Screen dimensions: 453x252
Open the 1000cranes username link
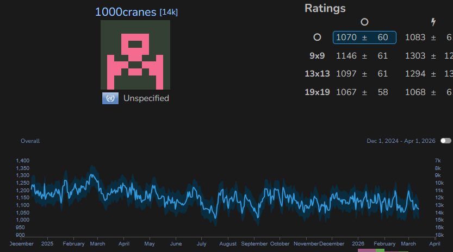click(126, 11)
